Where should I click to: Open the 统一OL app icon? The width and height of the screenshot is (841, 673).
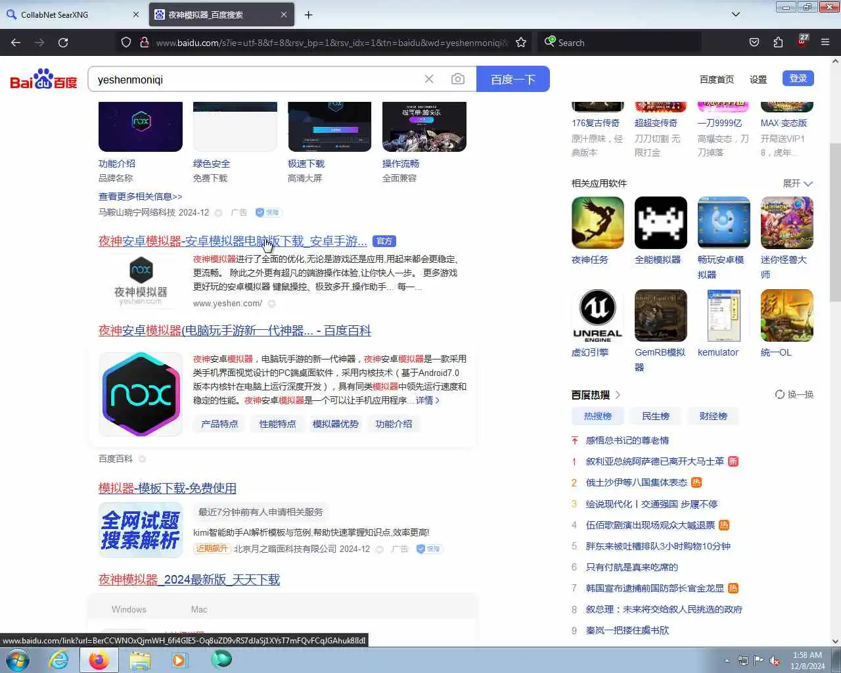(x=786, y=315)
